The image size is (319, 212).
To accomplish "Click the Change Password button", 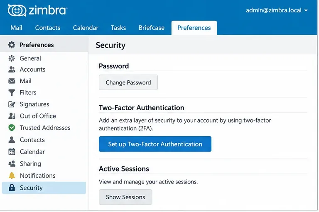I will tap(128, 82).
